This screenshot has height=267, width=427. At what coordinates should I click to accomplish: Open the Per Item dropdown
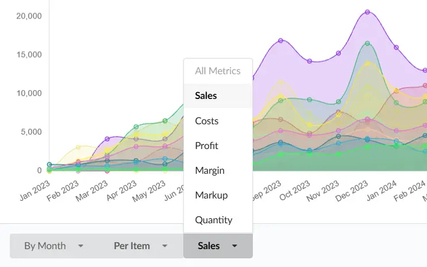[140, 246]
